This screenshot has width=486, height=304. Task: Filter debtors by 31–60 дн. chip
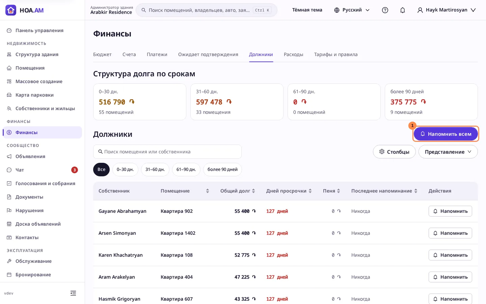click(155, 170)
